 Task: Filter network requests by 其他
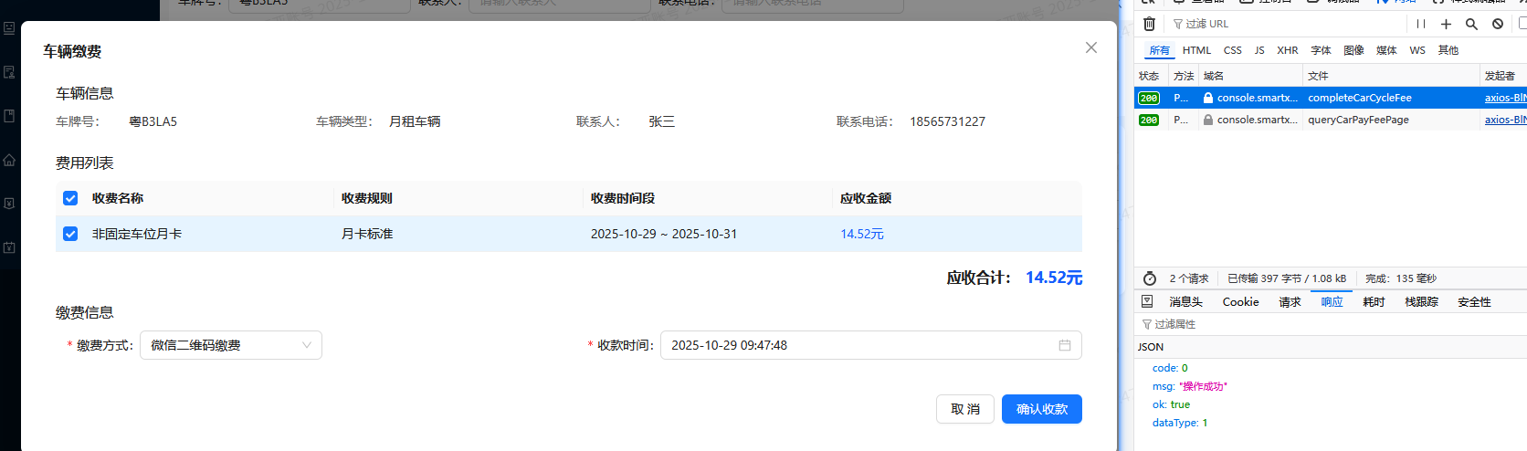coord(1448,50)
